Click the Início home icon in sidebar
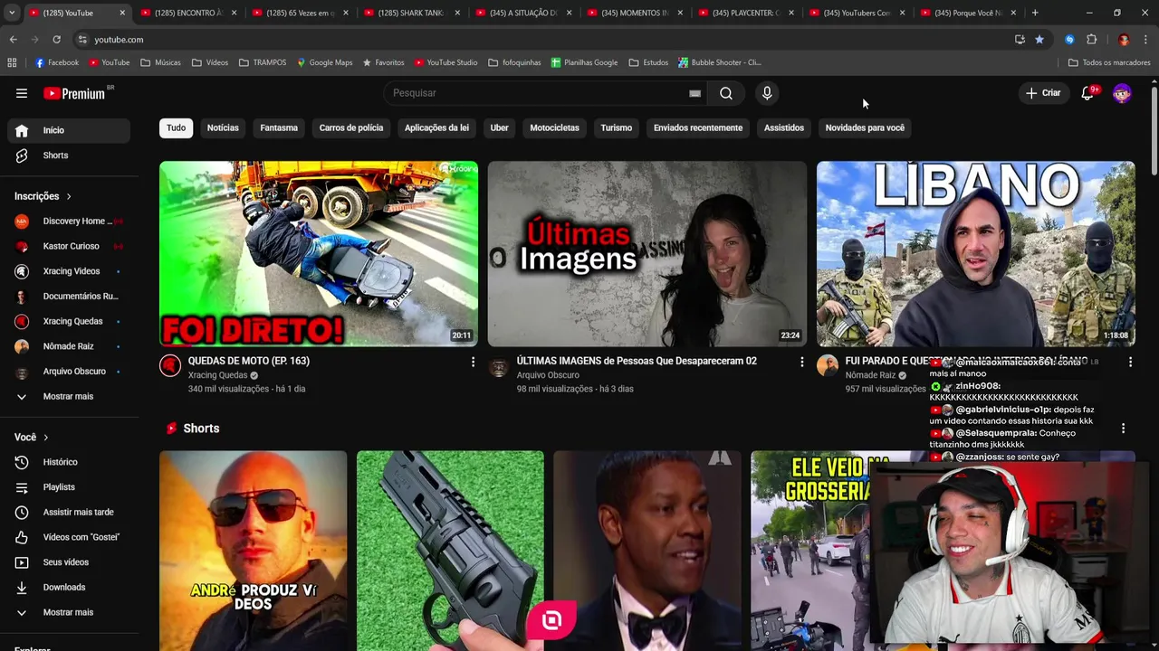The height and width of the screenshot is (651, 1159). click(22, 130)
